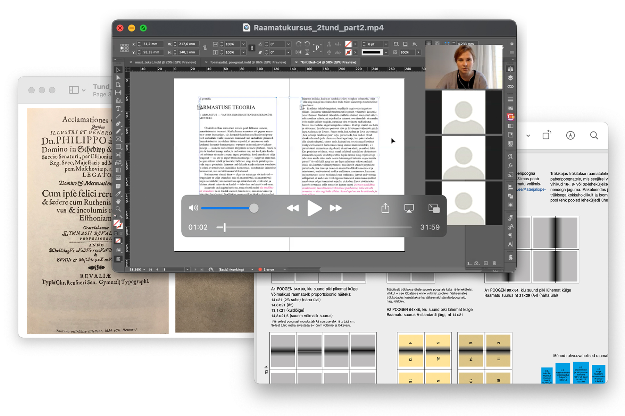
Task: Select the Gradient Swatch tool
Action: pyautogui.click(x=118, y=170)
